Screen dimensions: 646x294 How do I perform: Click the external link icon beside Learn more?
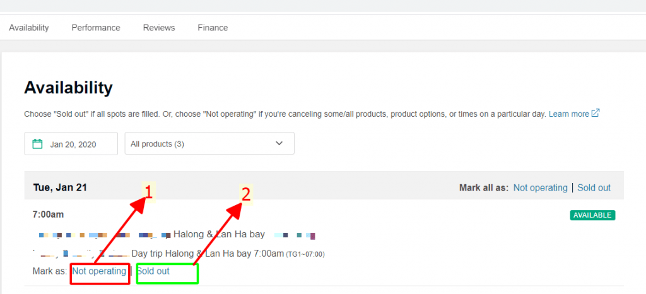[595, 114]
